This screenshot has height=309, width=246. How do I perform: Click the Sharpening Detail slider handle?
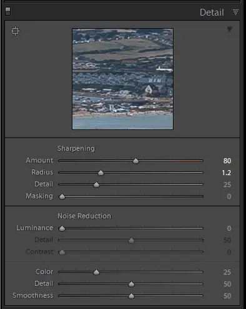(96, 185)
